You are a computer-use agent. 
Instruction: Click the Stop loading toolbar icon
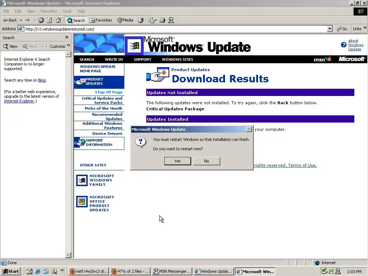(x=41, y=20)
